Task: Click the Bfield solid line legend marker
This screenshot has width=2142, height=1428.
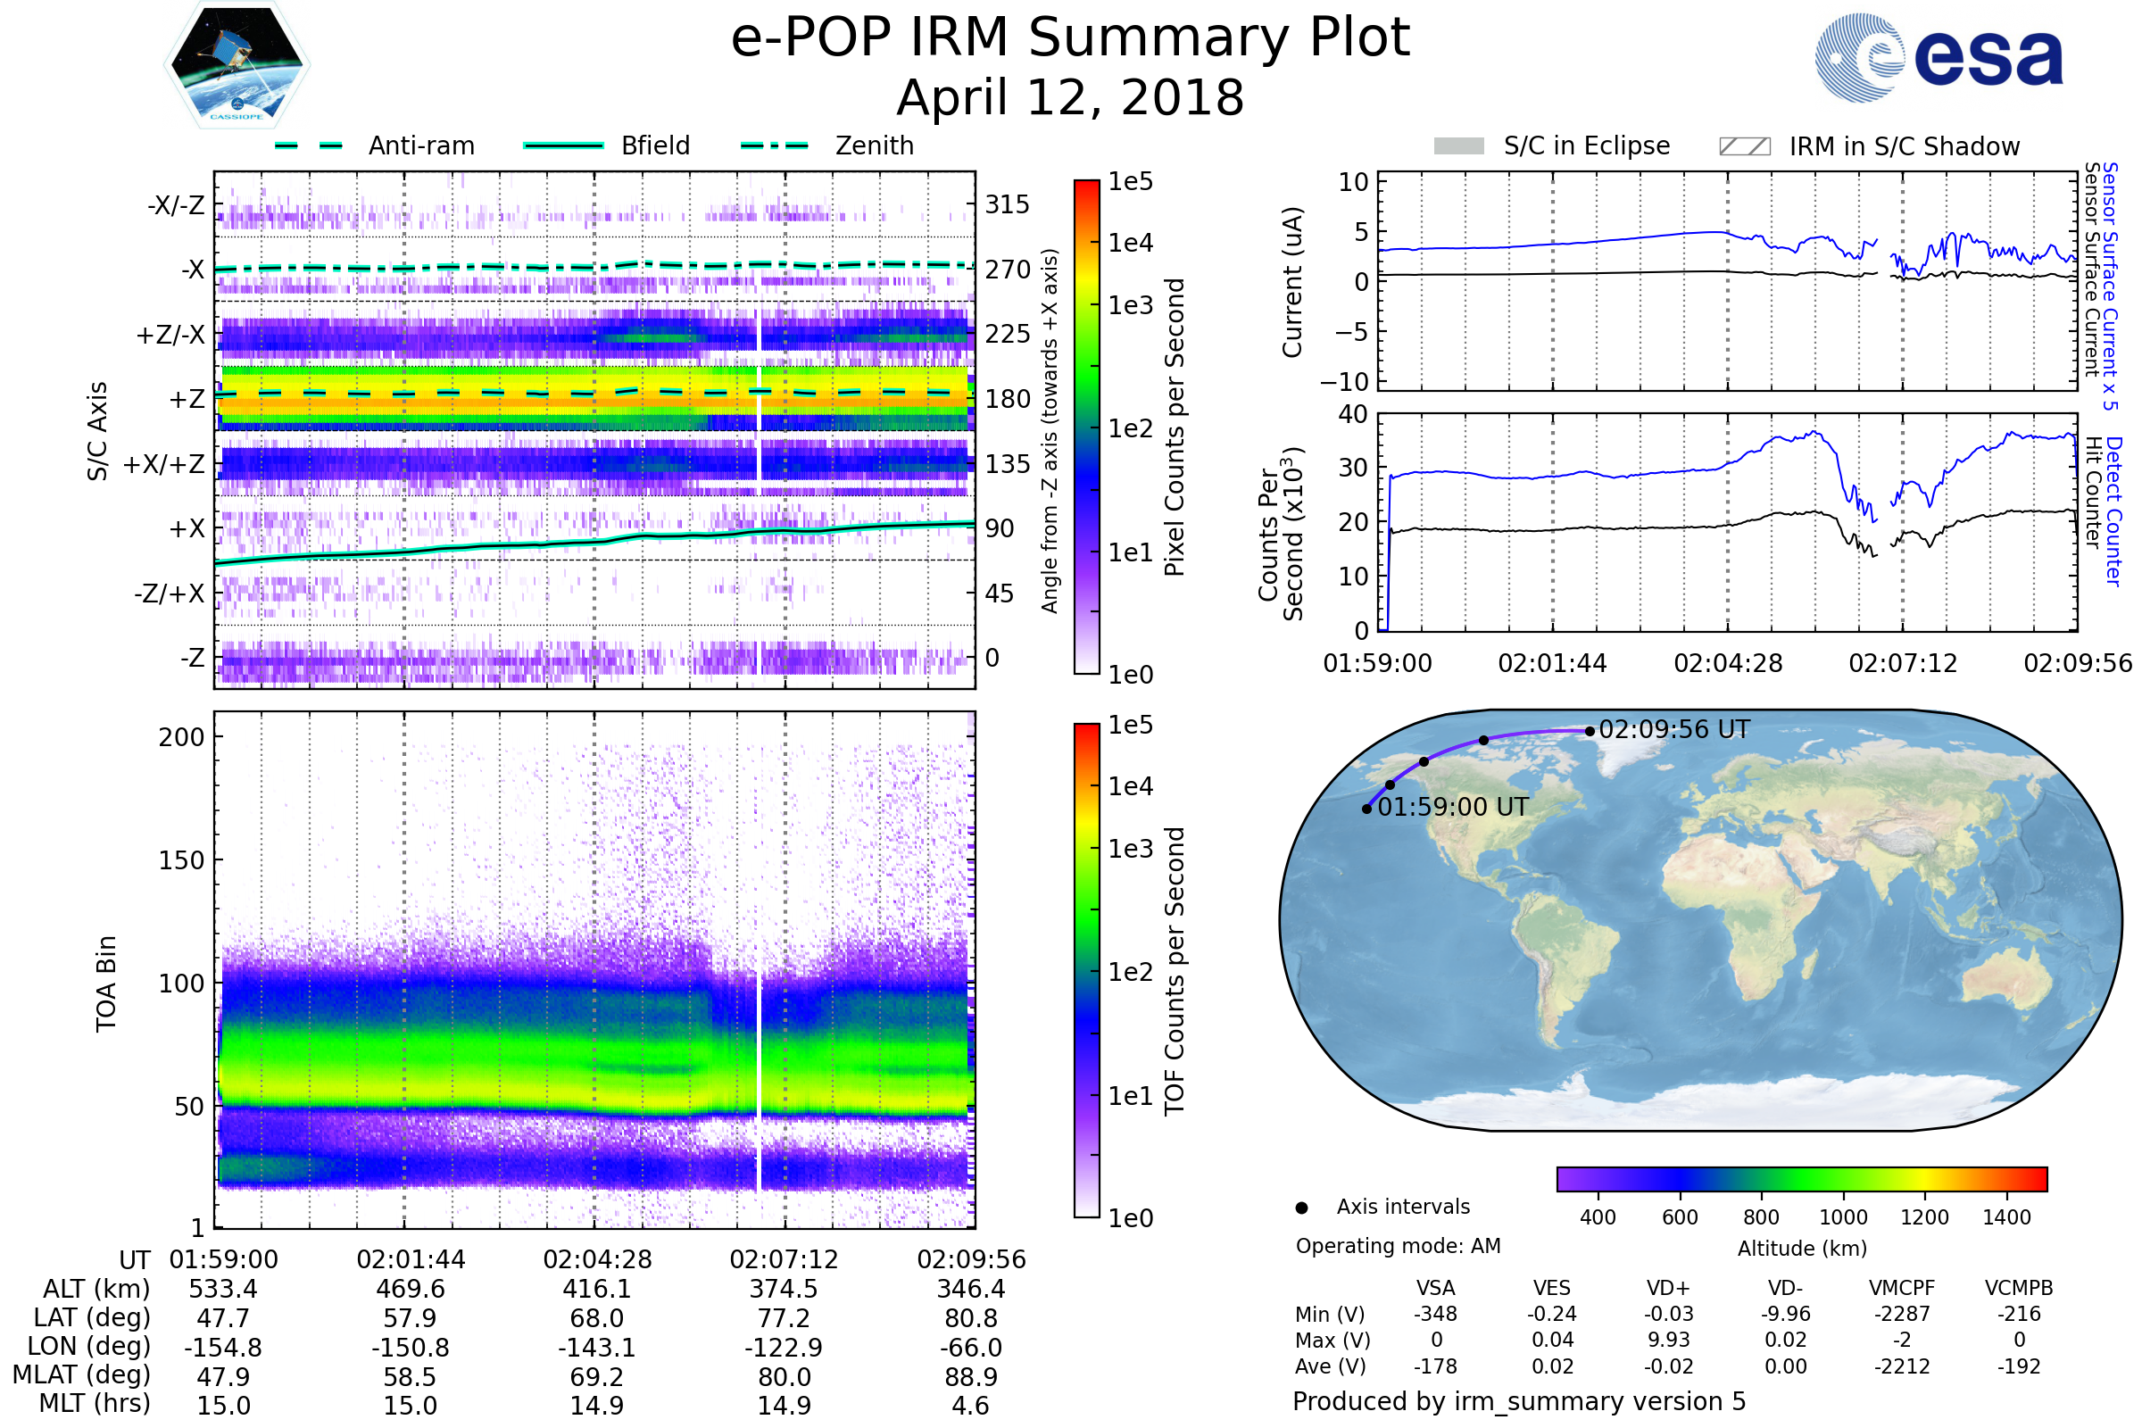Action: (563, 145)
